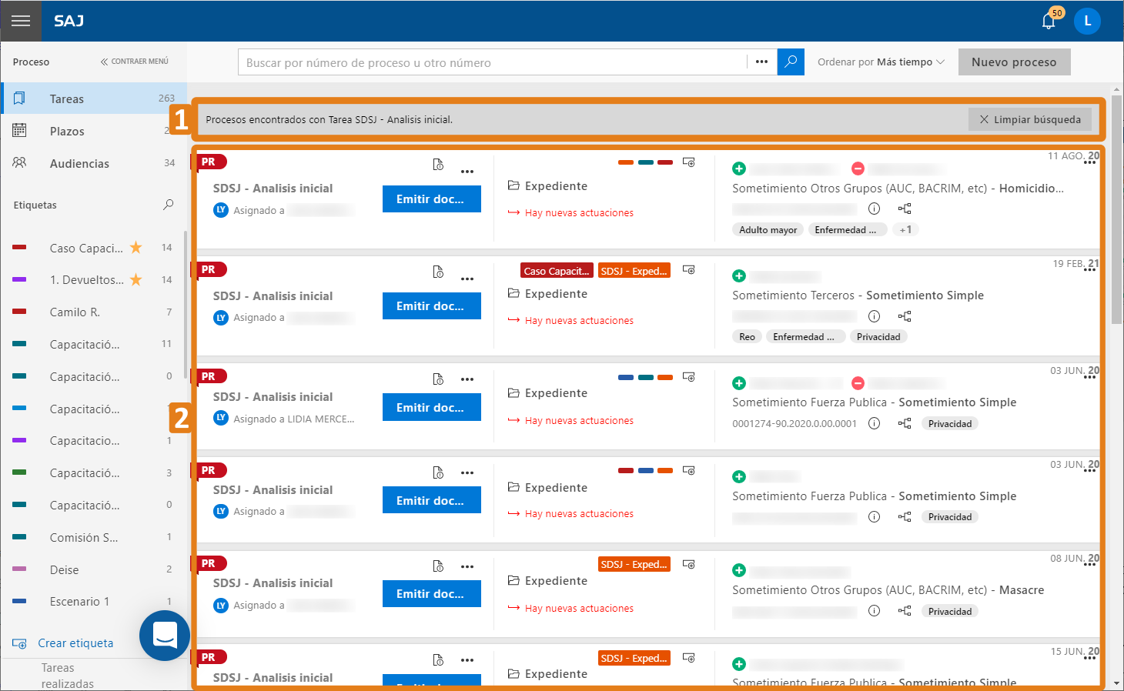
Task: Click the process search input field
Action: point(493,62)
